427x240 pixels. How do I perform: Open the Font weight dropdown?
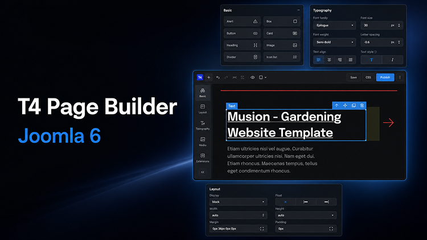[334, 42]
